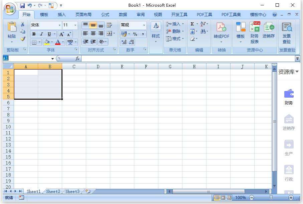The height and width of the screenshot is (204, 303).
Task: Click the Paste (粘贴) clipboard icon
Action: pos(12,27)
